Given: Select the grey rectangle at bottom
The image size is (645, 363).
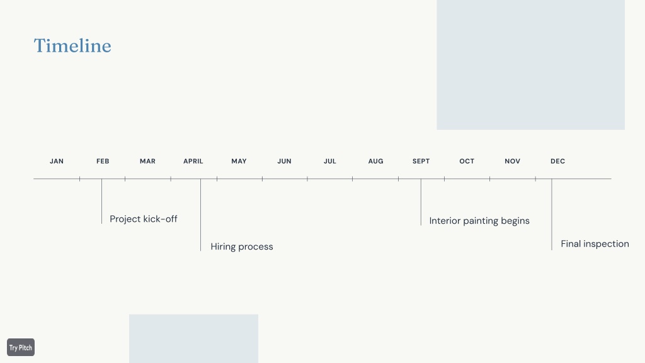Looking at the screenshot, I should [194, 338].
